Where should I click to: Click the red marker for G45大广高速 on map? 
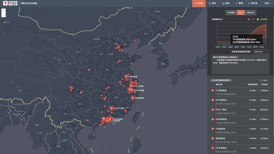click(111, 108)
